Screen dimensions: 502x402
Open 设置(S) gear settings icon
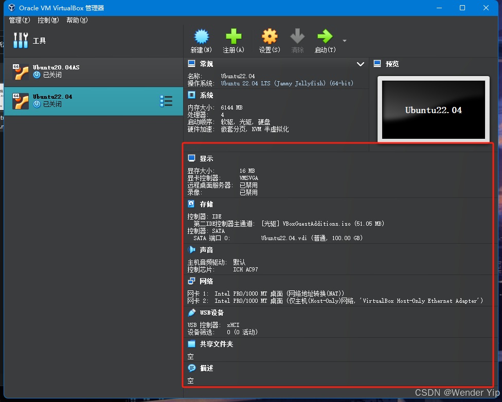pyautogui.click(x=270, y=36)
